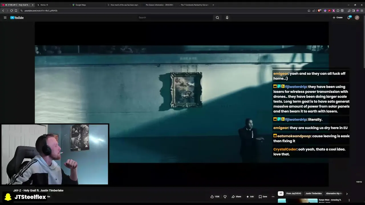Viewport: 365px width, 205px height.
Task: Select the Alternative Hip Hop filter chip
Action: [334, 194]
